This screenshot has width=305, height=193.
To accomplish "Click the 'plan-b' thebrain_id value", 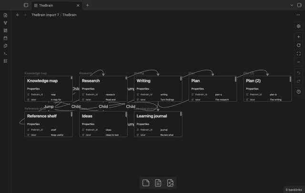I will (x=273, y=95).
